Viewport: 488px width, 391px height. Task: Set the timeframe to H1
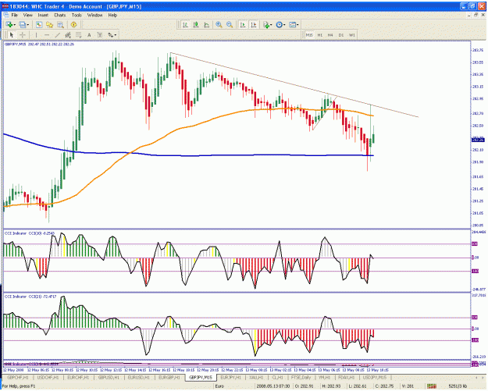pyautogui.click(x=319, y=35)
